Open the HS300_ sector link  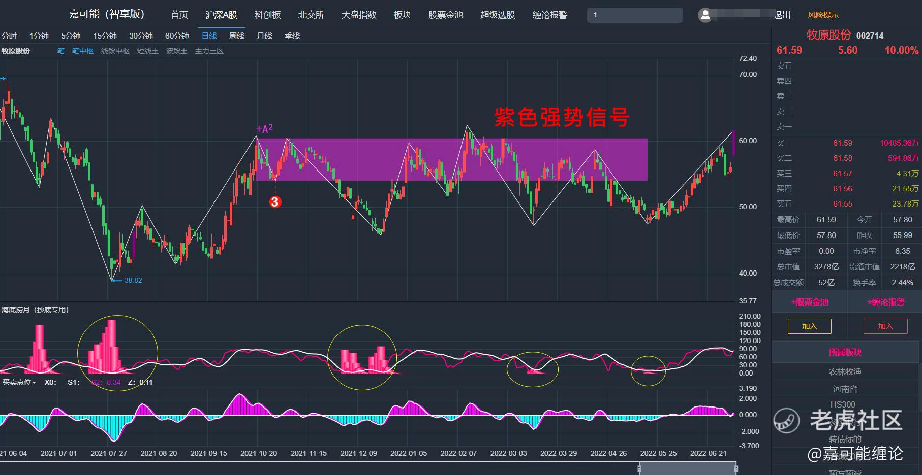click(845, 404)
